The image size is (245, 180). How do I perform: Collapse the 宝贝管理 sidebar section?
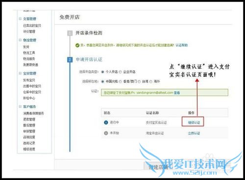point(20,73)
